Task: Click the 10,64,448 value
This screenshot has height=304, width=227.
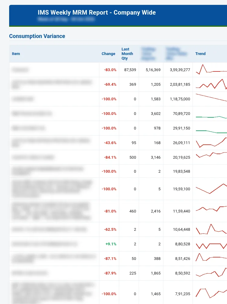Action: (x=182, y=229)
